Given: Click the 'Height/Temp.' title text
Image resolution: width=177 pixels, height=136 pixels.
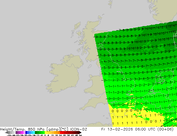Looking at the screenshot, I should [x=13, y=129].
